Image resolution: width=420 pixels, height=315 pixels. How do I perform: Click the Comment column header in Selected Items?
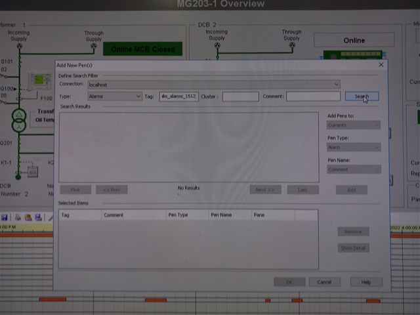coord(134,215)
